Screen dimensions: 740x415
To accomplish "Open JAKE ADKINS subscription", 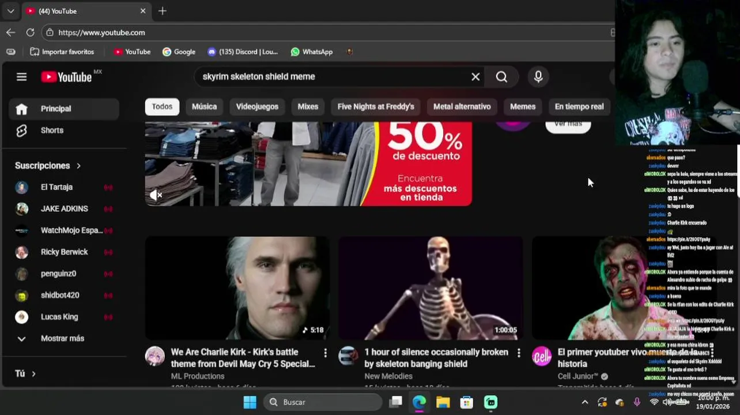I will [x=63, y=209].
